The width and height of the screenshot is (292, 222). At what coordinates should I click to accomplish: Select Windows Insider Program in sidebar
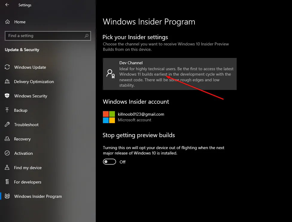coord(38,196)
